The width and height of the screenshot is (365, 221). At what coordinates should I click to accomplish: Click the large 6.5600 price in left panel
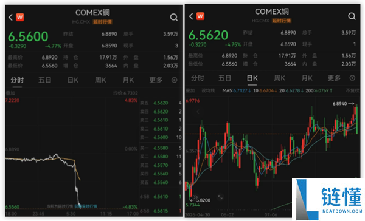click(28, 36)
